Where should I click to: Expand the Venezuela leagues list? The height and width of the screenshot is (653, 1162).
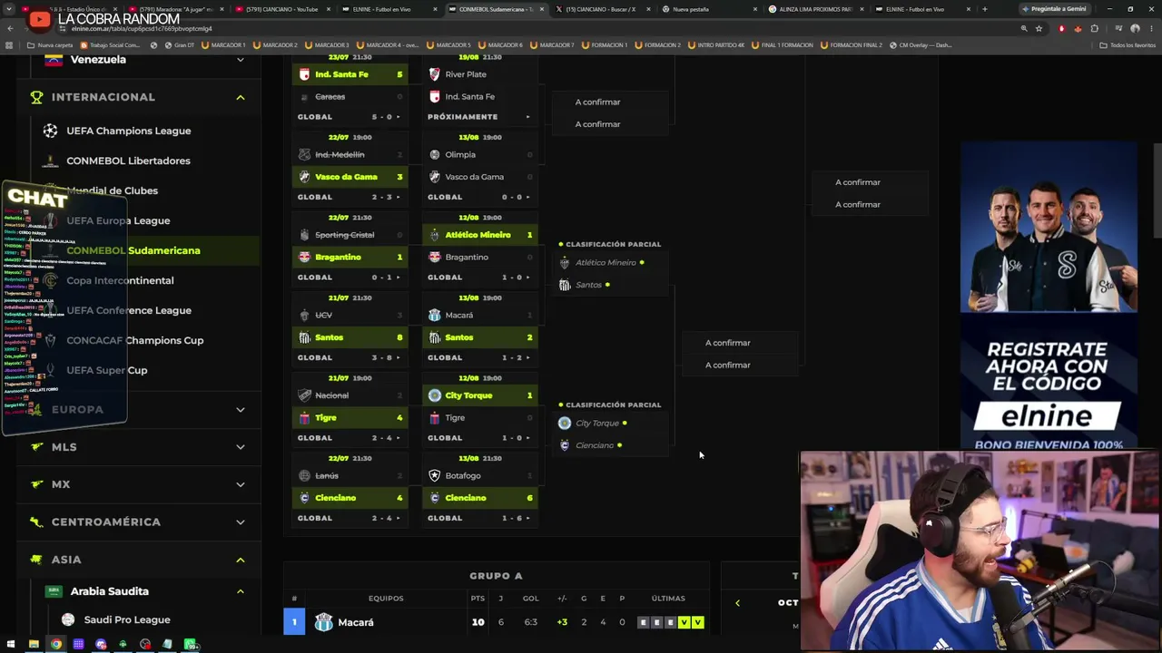pyautogui.click(x=241, y=60)
